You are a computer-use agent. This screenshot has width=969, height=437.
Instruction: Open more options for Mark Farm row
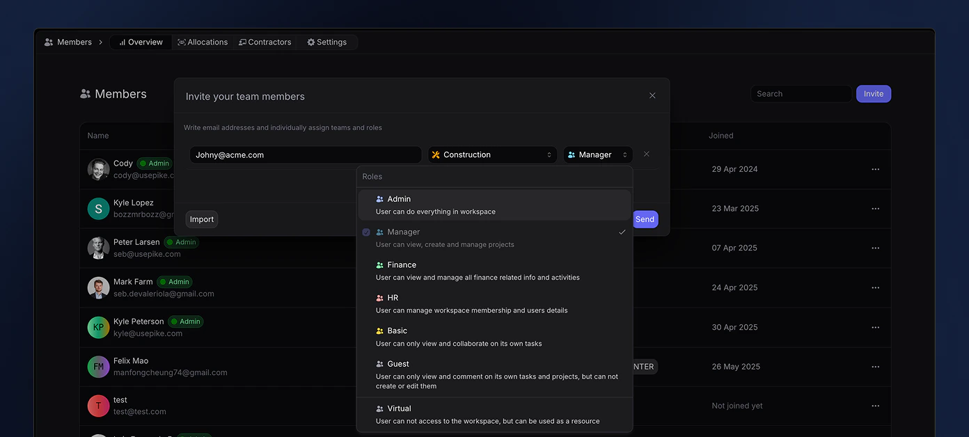tap(876, 287)
